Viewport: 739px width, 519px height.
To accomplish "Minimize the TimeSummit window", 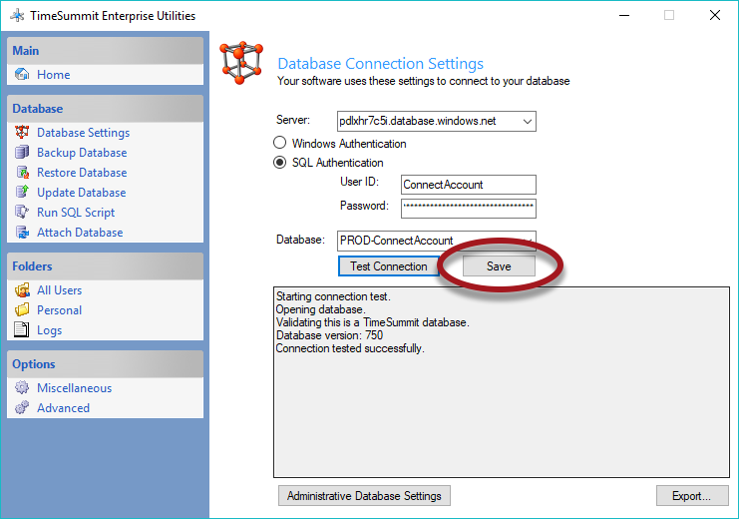I will click(624, 16).
